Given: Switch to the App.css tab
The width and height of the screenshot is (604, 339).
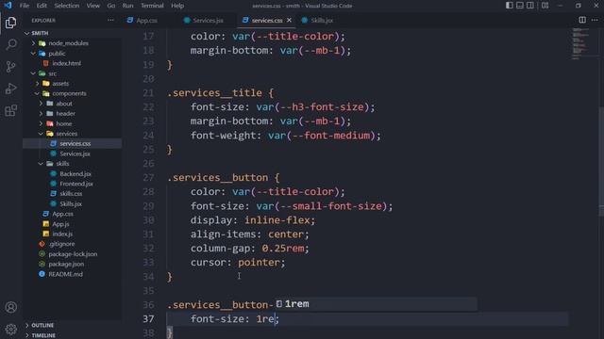Looking at the screenshot, I should [142, 20].
